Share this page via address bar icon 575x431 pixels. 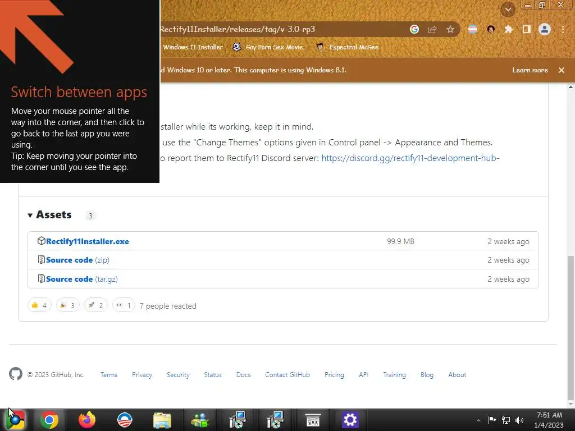[x=432, y=29]
